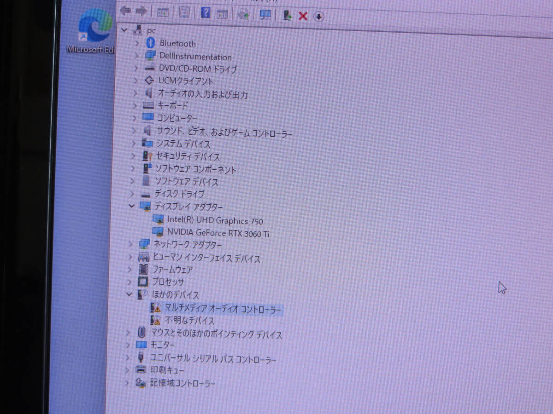The image size is (553, 414).
Task: Click the DVD/CD-ROM ドライブ drive icon
Action: pyautogui.click(x=150, y=68)
